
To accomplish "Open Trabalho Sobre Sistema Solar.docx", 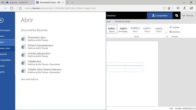I will [45, 69].
